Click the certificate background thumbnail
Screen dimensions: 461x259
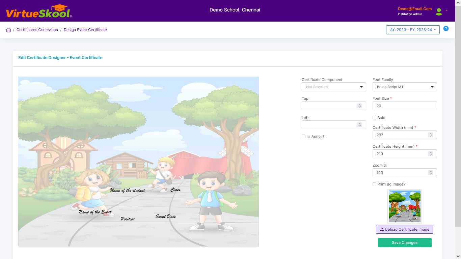tap(405, 206)
